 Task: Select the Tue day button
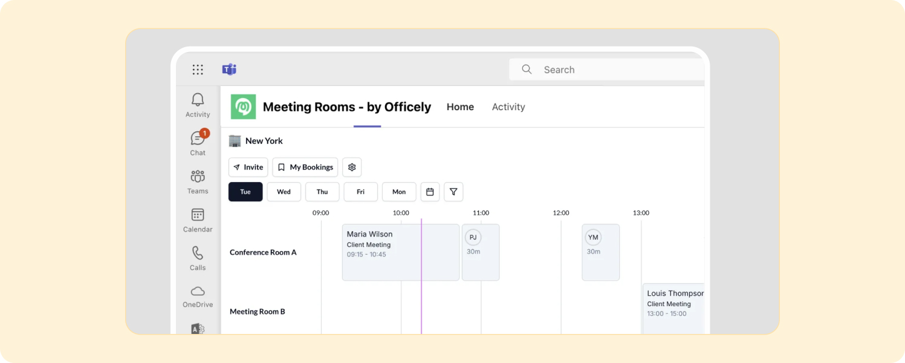point(245,192)
